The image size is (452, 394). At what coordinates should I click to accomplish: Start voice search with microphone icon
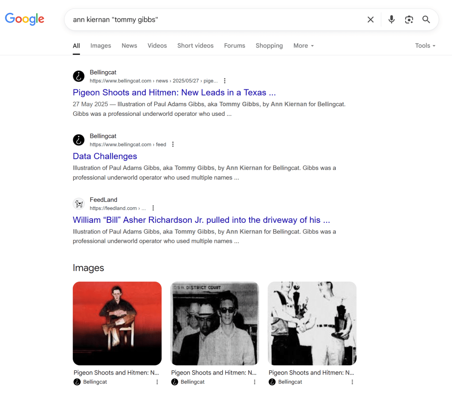pyautogui.click(x=391, y=19)
